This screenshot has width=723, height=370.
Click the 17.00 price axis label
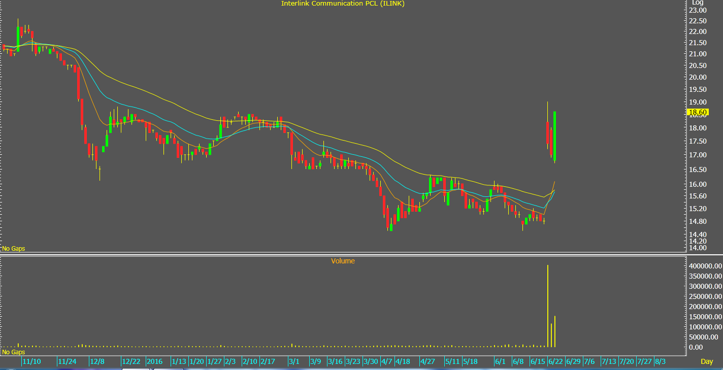(698, 155)
